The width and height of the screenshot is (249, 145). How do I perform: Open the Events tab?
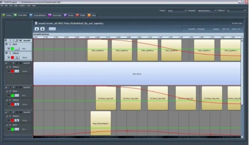(7, 15)
